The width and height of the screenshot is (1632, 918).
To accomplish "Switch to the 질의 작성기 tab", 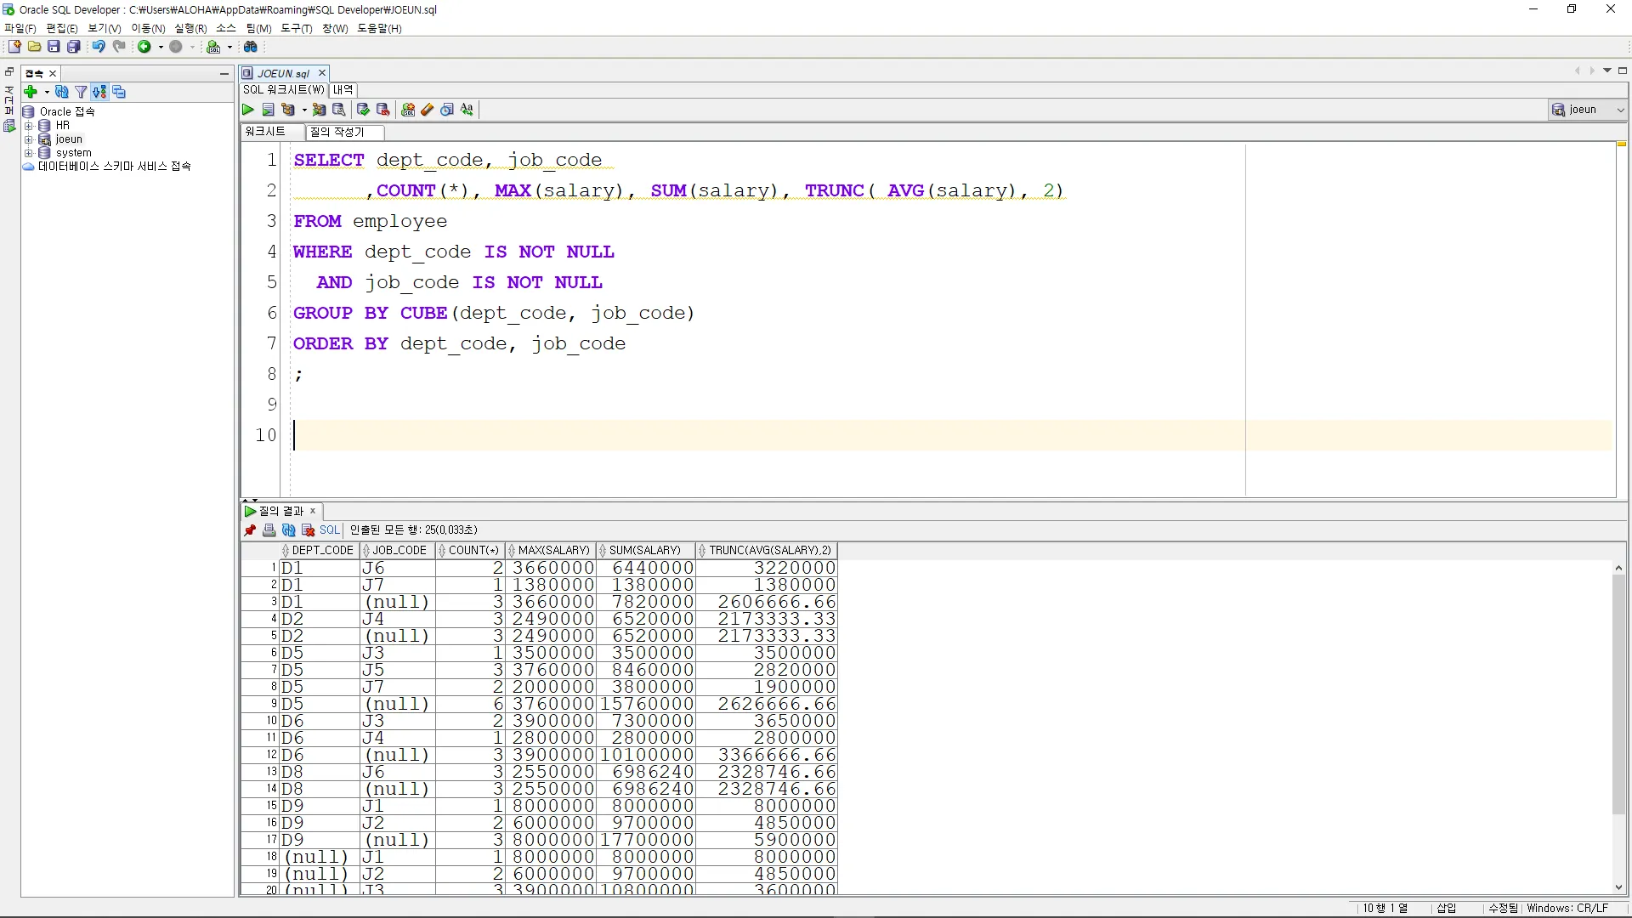I will pos(337,132).
